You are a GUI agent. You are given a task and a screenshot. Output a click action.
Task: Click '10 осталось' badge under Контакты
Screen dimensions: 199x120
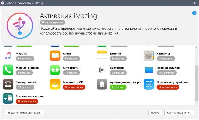click(166, 59)
